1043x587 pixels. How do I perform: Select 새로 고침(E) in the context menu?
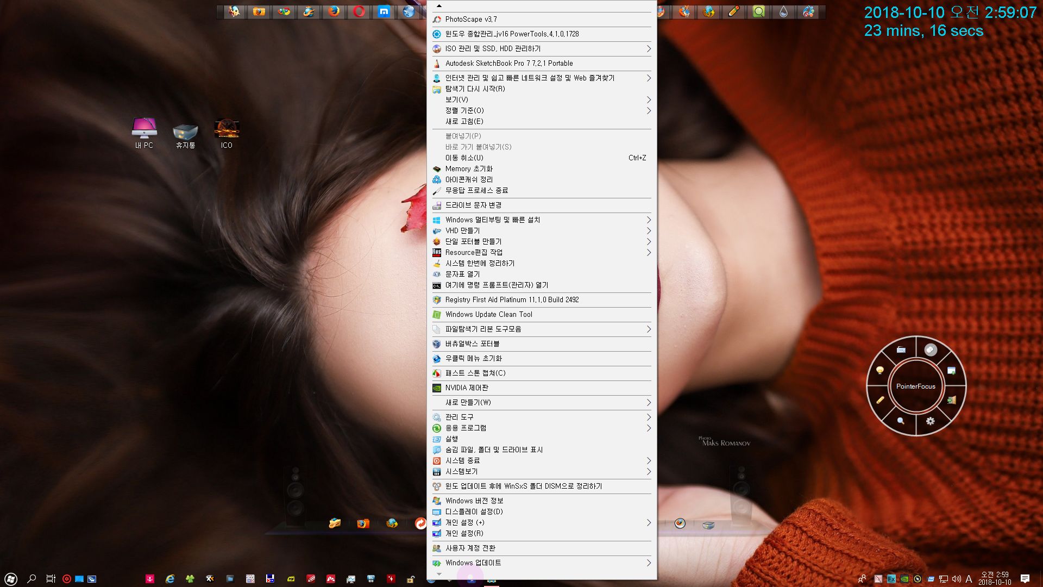pyautogui.click(x=542, y=121)
